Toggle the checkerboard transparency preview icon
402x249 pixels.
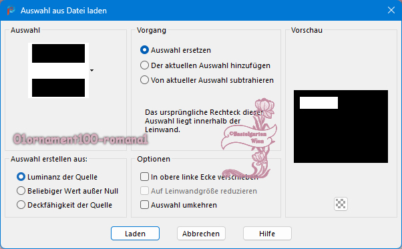(341, 204)
